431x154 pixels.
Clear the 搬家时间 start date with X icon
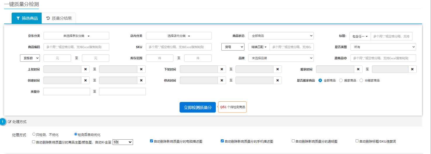pos(358,69)
